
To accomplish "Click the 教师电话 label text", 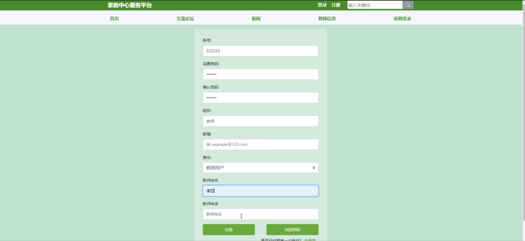I will pyautogui.click(x=211, y=204).
